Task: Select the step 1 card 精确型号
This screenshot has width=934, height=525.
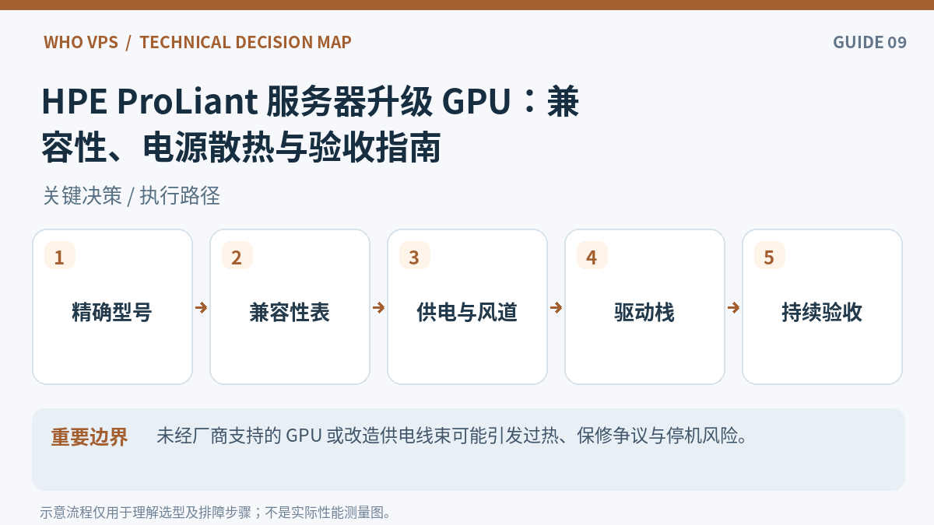Action: [112, 306]
